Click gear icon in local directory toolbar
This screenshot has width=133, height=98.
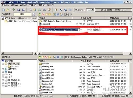coord(58,57)
